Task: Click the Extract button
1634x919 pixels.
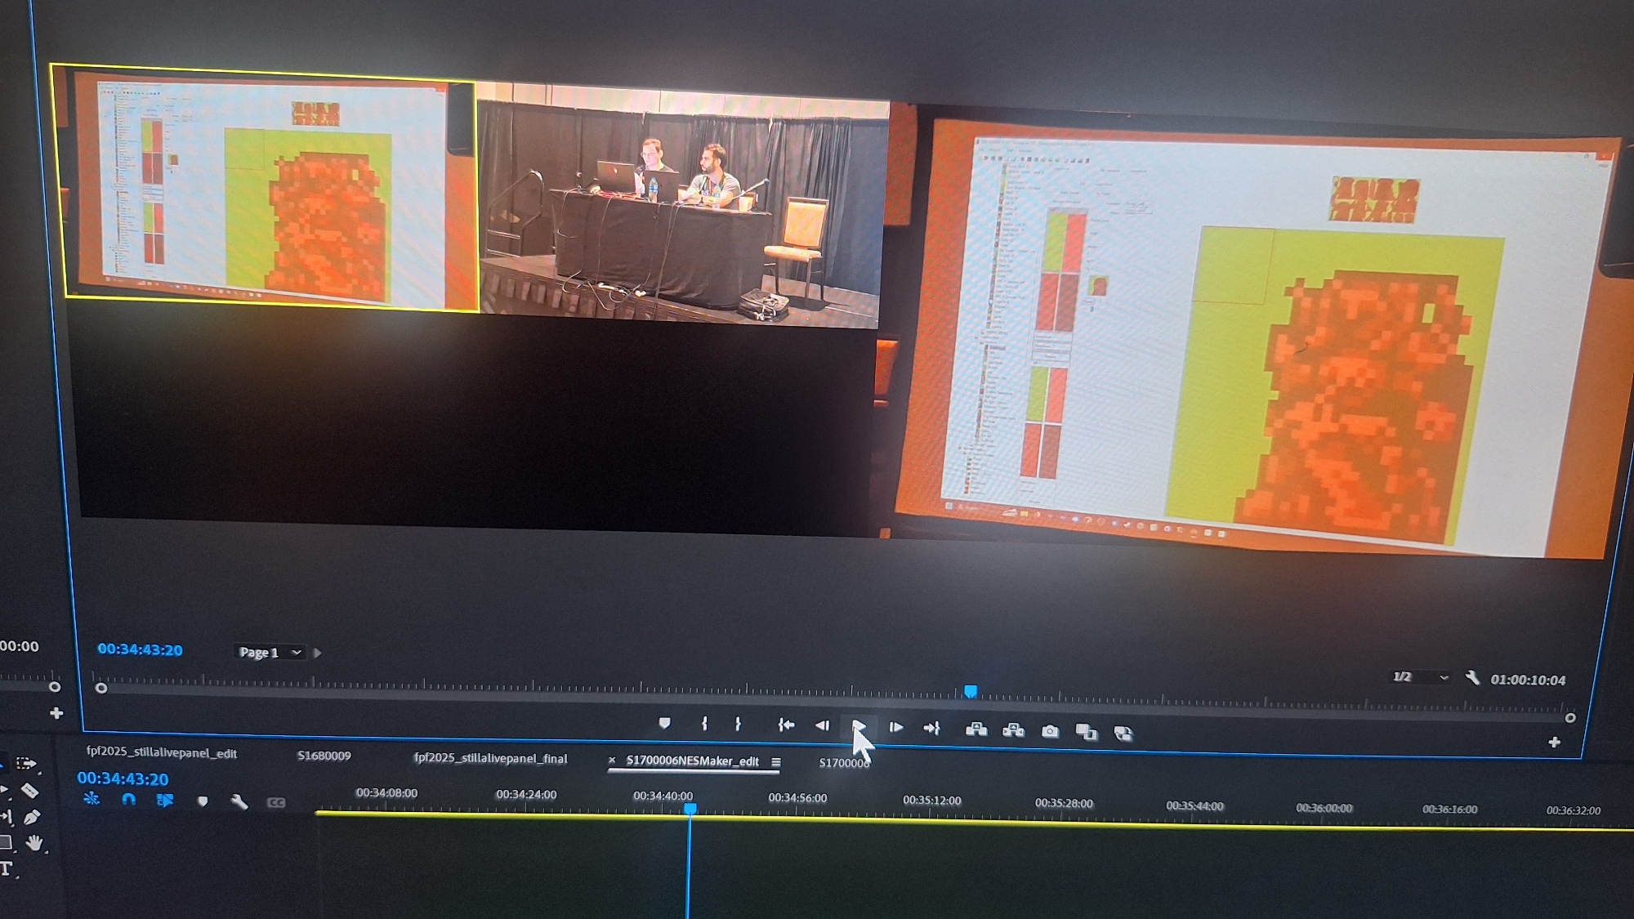Action: pos(1013,730)
